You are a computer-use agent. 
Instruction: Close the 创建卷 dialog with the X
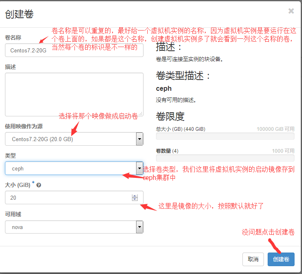tap(291, 11)
